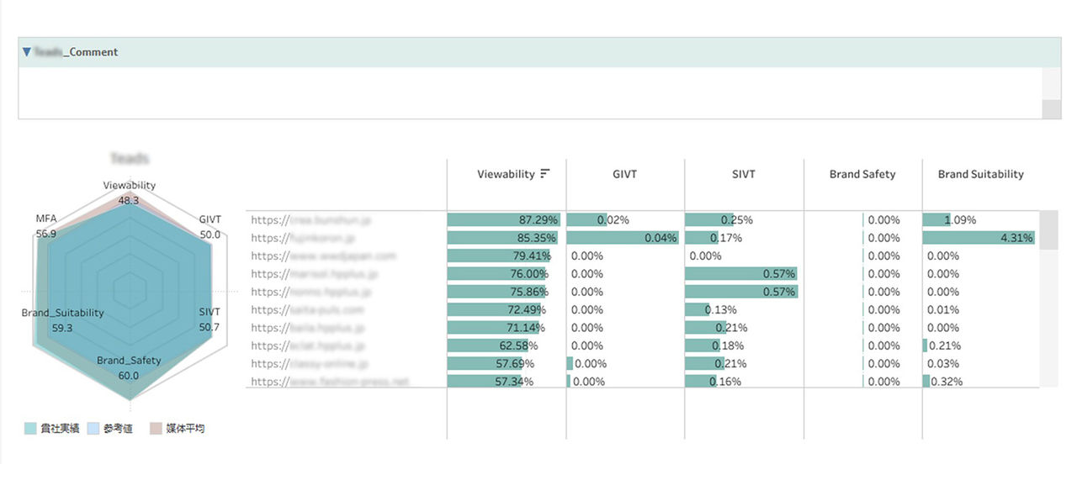Select the Brand Safety column header
This screenshot has width=1077, height=480.
point(862,174)
